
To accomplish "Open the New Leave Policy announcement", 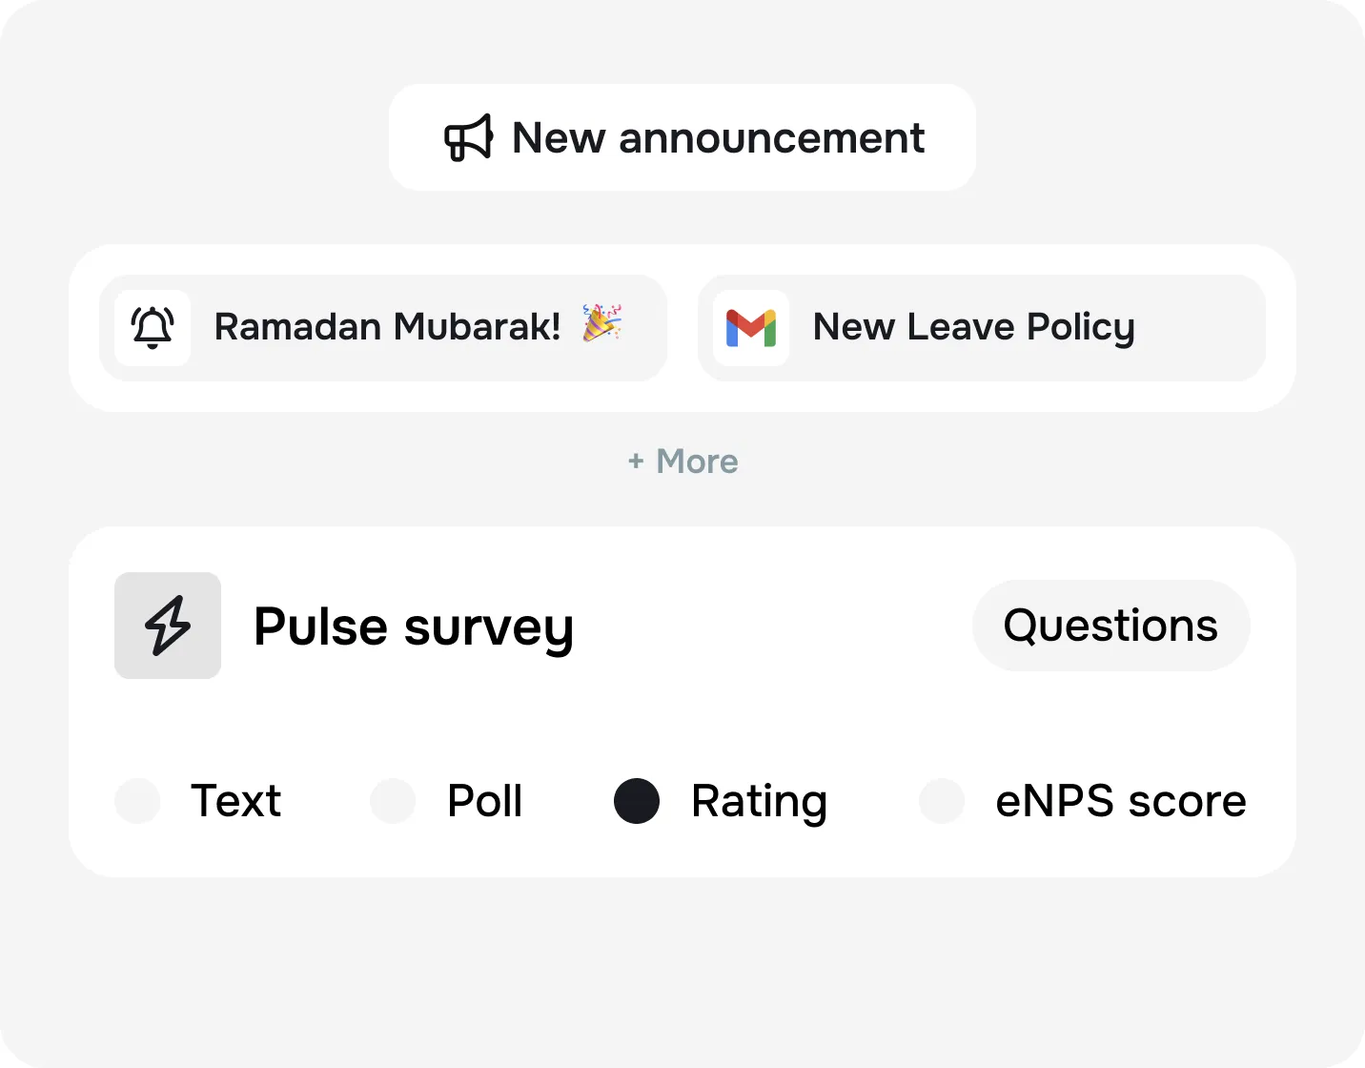I will coord(973,327).
